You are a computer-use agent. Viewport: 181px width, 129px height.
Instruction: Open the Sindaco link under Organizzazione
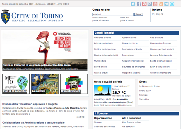click(98, 122)
